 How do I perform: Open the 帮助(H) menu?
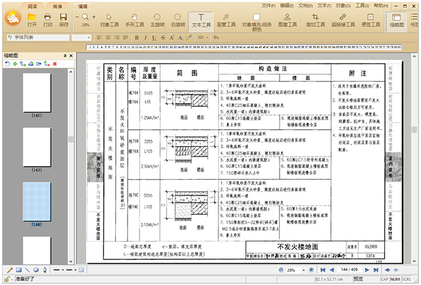(381, 5)
